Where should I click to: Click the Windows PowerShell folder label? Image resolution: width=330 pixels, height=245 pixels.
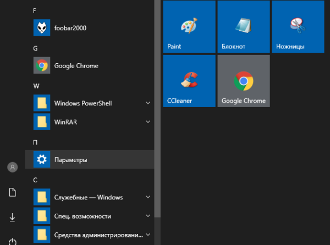pyautogui.click(x=83, y=103)
